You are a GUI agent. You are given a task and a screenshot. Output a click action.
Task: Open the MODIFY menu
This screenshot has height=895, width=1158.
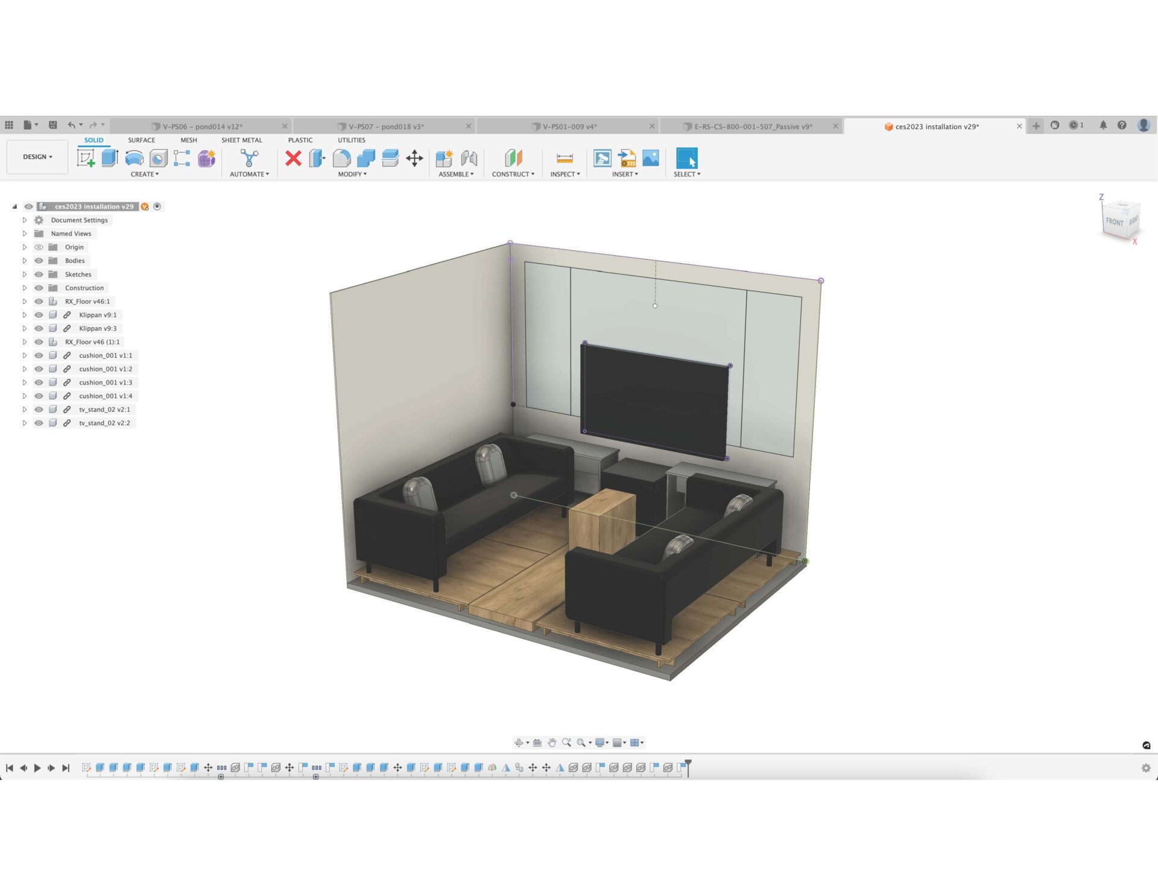tap(352, 174)
